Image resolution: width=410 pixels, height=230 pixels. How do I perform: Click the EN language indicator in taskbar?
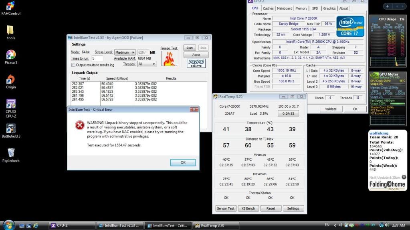tap(327, 225)
